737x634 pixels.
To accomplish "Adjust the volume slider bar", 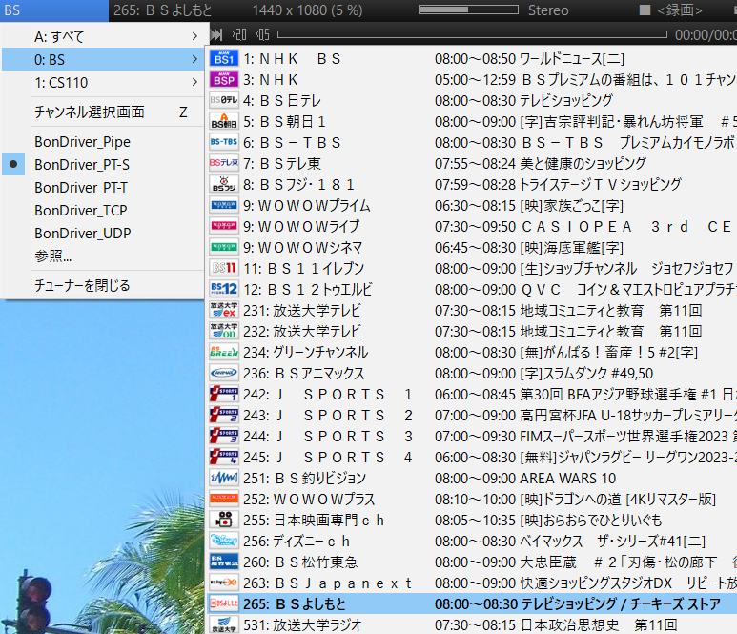I will click(x=469, y=10).
